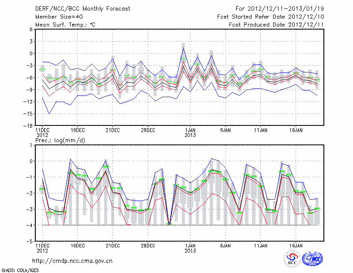Open the cmdp.ncc.cma.gov.cn link
The height and width of the screenshot is (273, 353).
pos(72,261)
